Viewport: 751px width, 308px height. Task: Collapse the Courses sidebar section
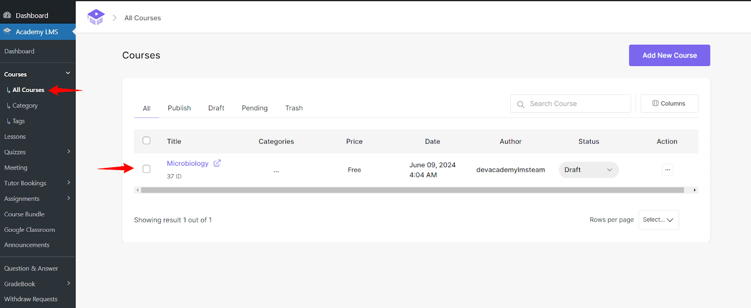(68, 73)
